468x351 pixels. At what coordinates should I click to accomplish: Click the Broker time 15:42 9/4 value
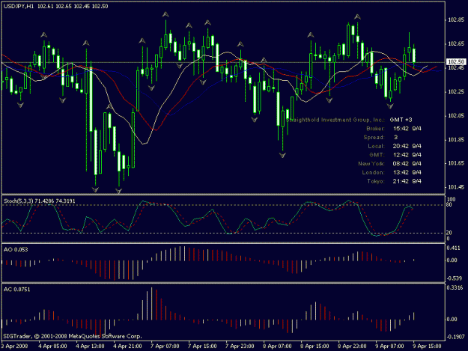(x=407, y=129)
